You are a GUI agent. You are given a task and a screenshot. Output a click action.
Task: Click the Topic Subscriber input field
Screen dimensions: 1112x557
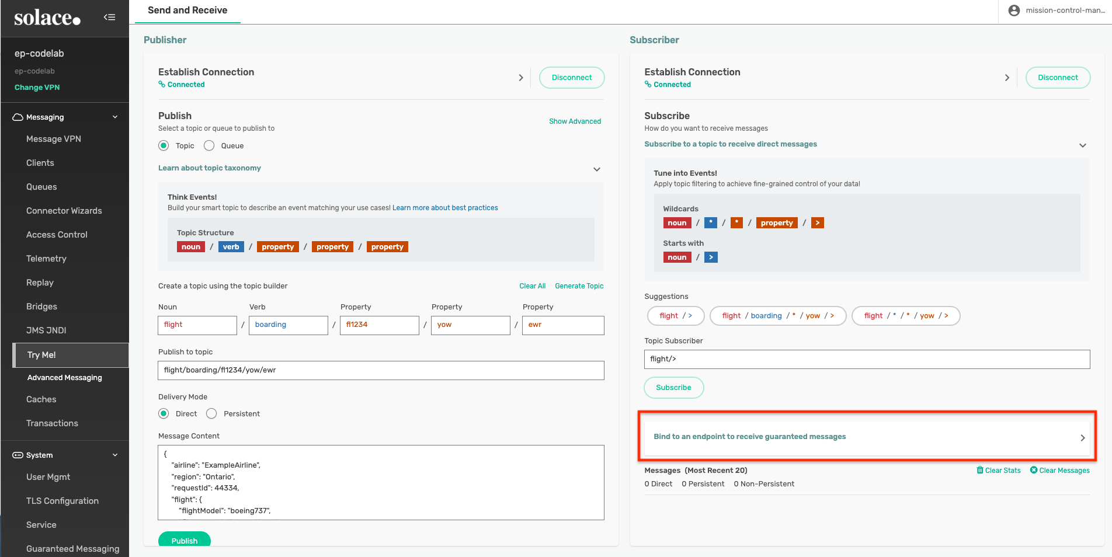point(867,359)
